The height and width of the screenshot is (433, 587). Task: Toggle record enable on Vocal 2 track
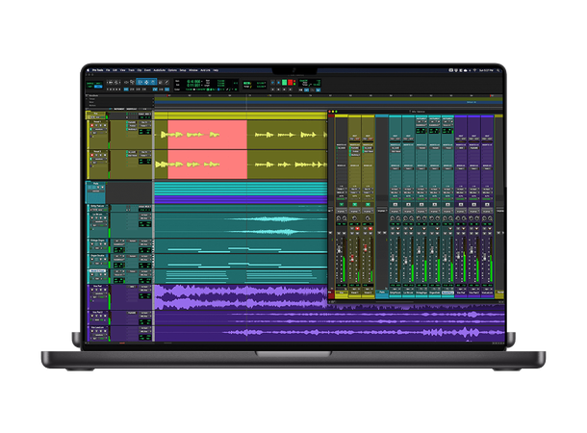point(92,155)
